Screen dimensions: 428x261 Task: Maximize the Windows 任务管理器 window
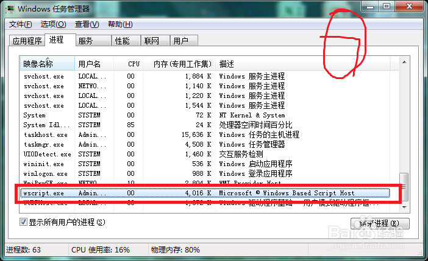pyautogui.click(x=387, y=7)
